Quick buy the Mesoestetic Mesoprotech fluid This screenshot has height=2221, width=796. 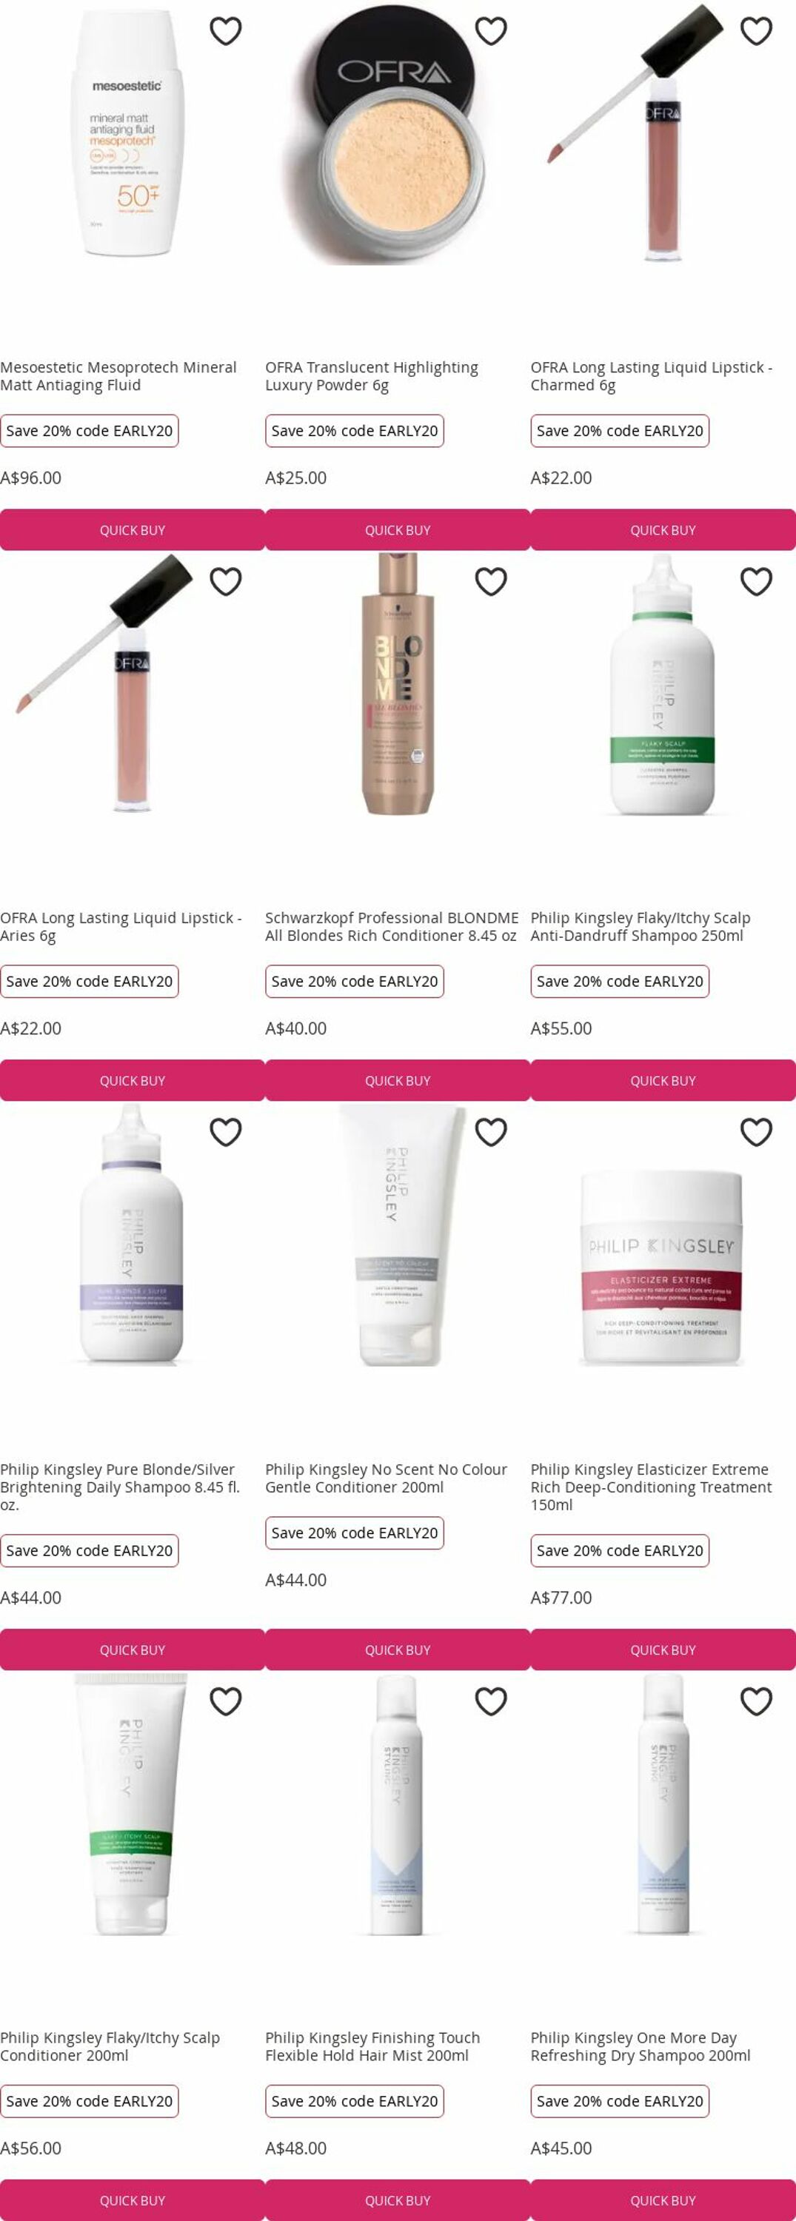132,529
